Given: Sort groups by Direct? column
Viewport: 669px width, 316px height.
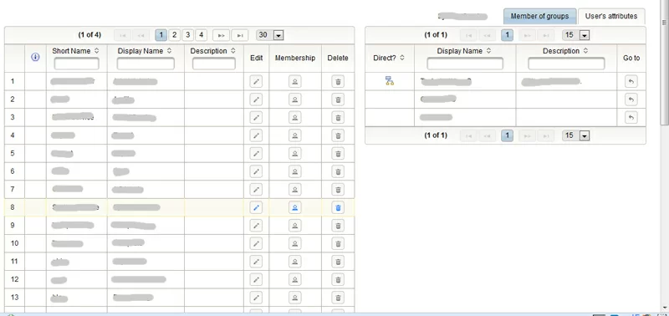Looking at the screenshot, I should point(402,58).
